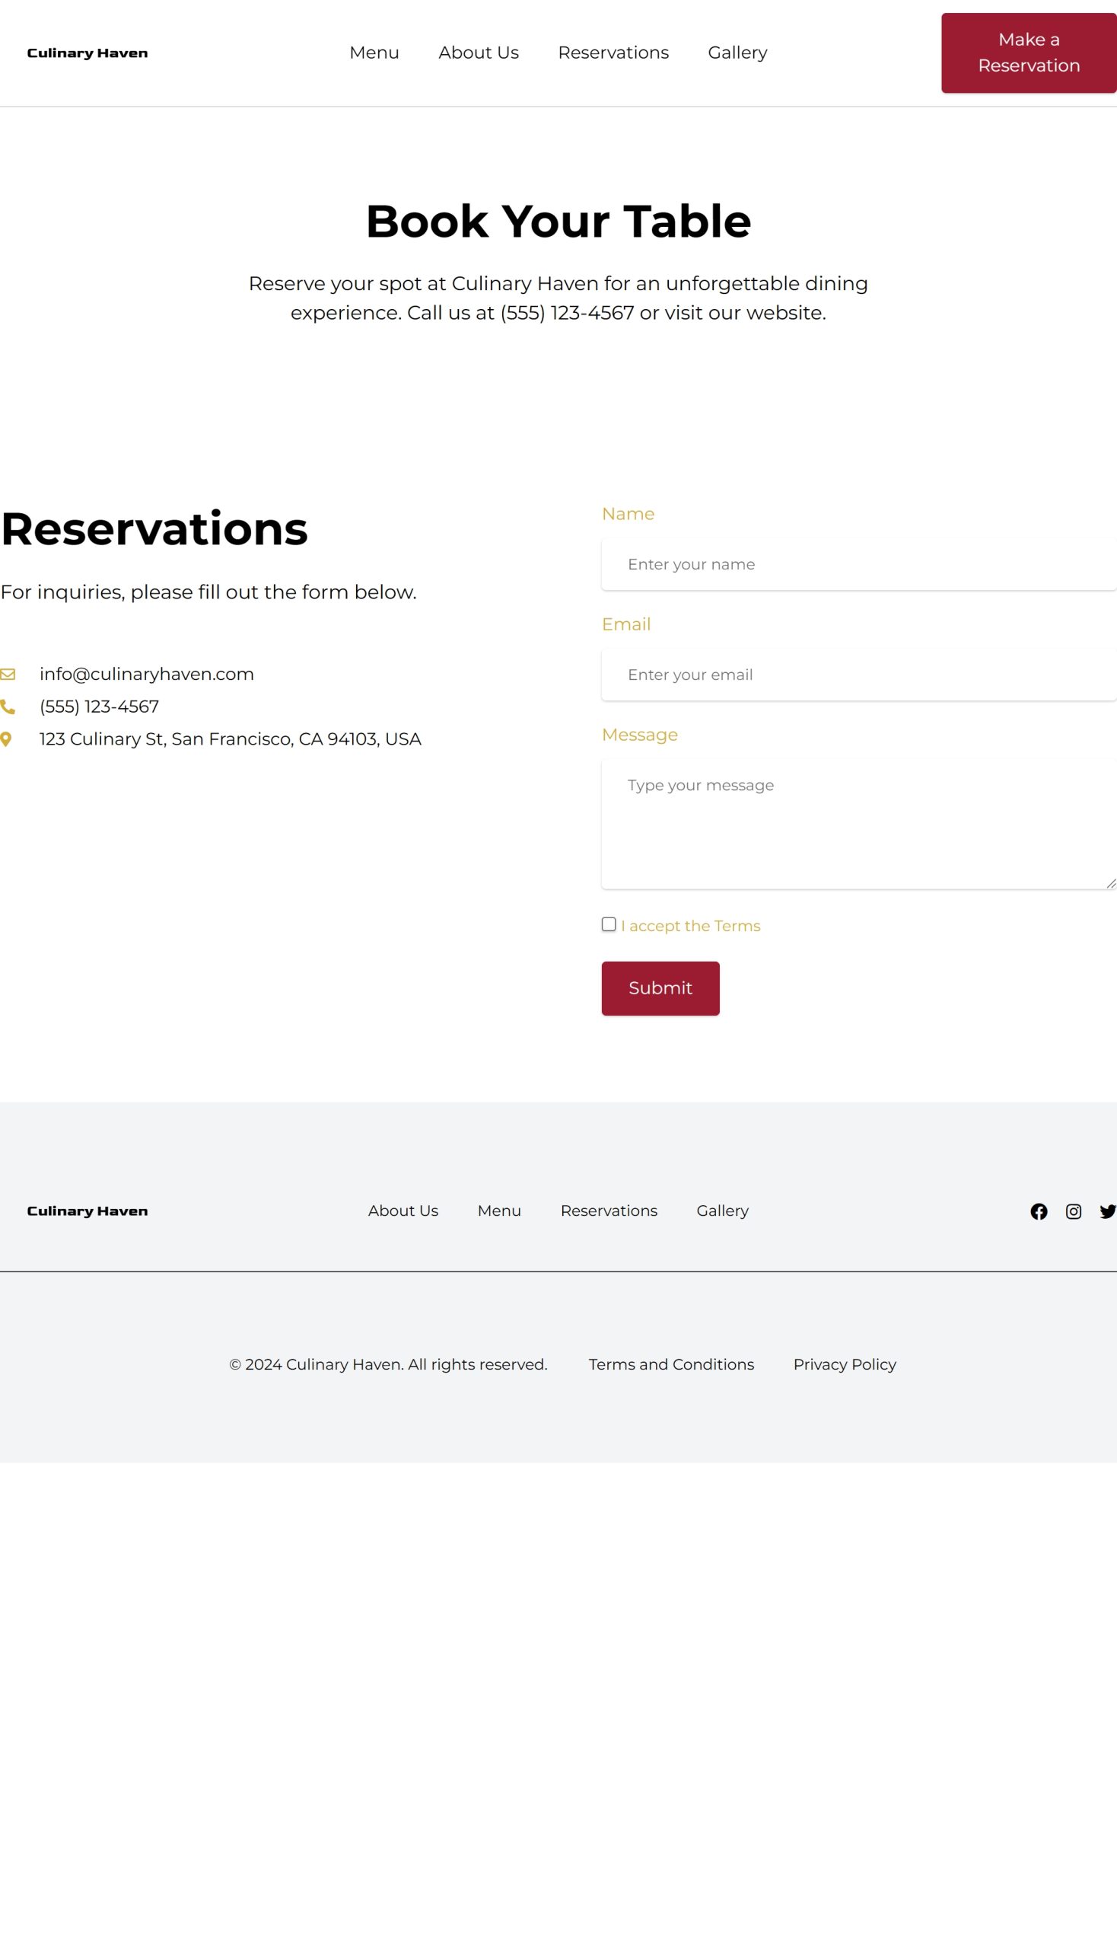
Task: Click the 'Book Your Table' heading
Action: point(558,221)
